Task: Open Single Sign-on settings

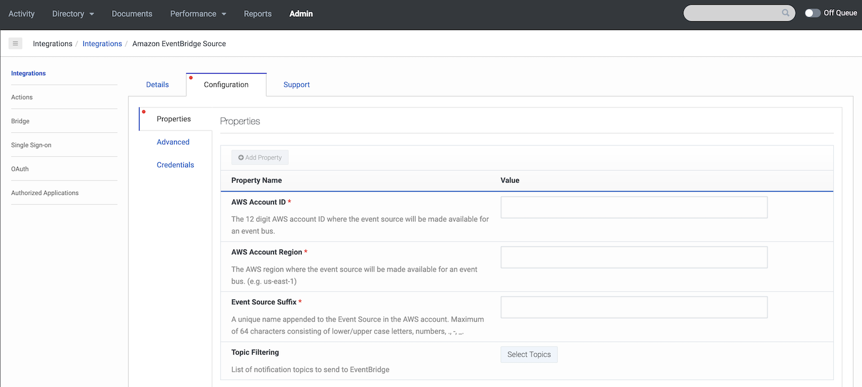Action: tap(30, 144)
